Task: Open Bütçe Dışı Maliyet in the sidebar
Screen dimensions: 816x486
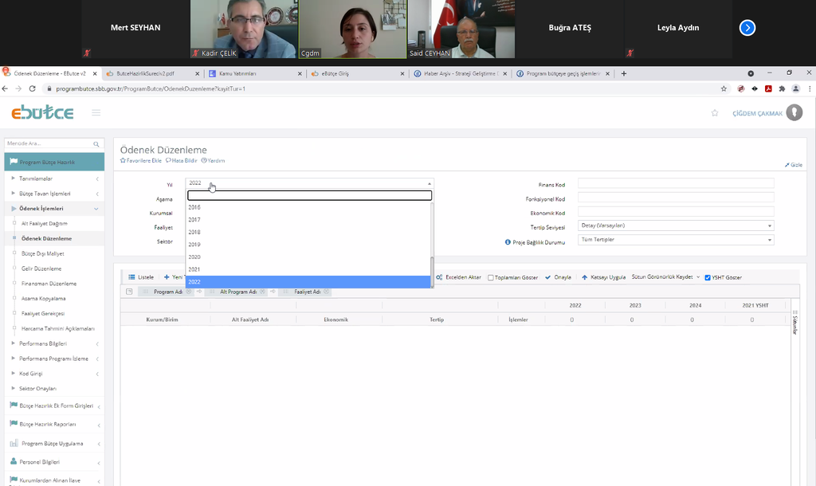Action: click(41, 253)
